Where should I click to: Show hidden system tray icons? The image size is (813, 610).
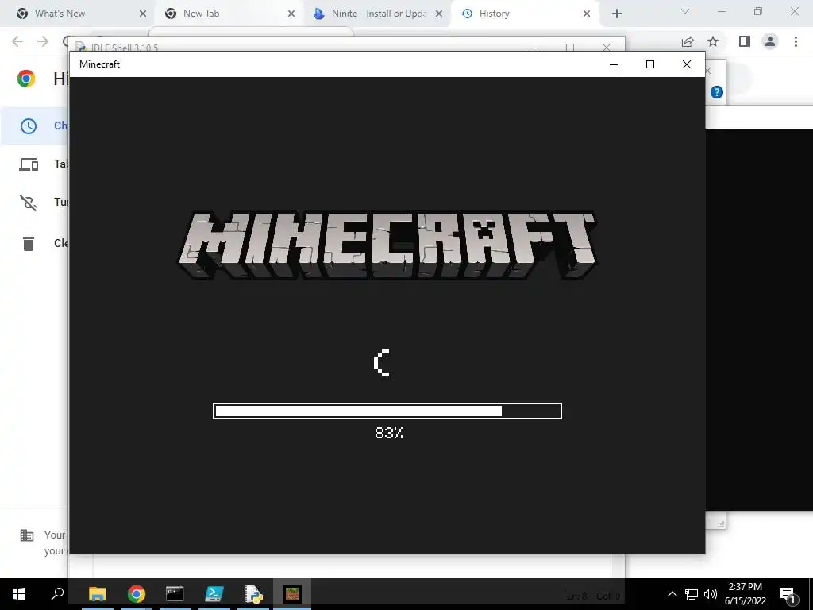(x=672, y=594)
